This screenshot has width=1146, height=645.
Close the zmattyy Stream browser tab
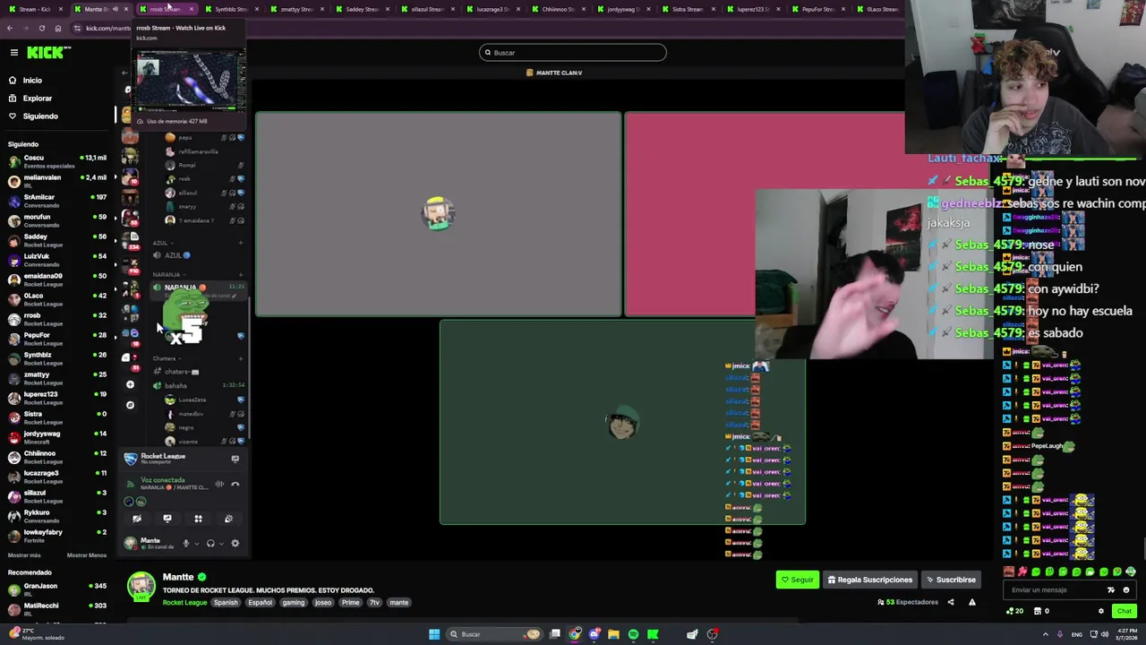point(322,9)
